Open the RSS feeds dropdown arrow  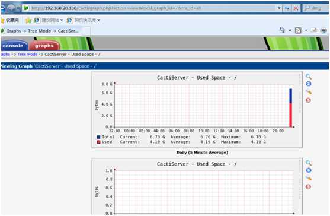306,30
